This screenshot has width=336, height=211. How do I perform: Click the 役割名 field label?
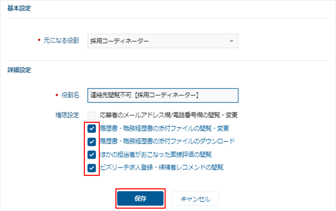pyautogui.click(x=70, y=95)
